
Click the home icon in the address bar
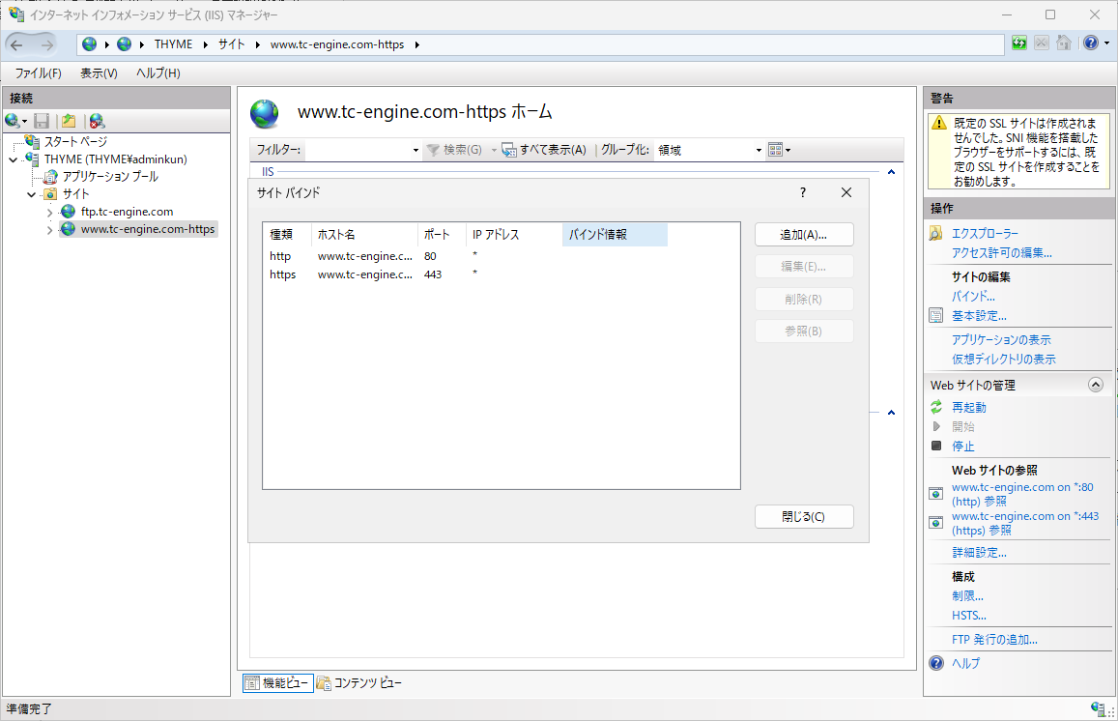click(x=1063, y=43)
